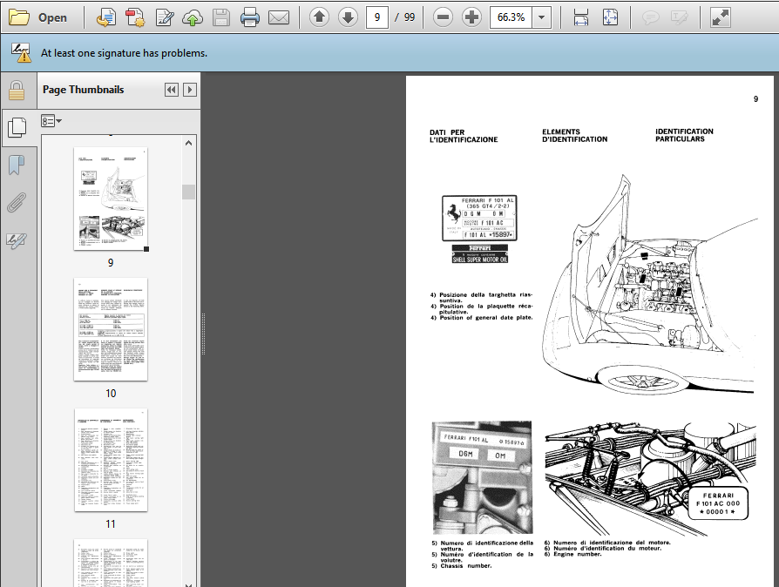Click the add sticky note comment icon

coord(650,18)
